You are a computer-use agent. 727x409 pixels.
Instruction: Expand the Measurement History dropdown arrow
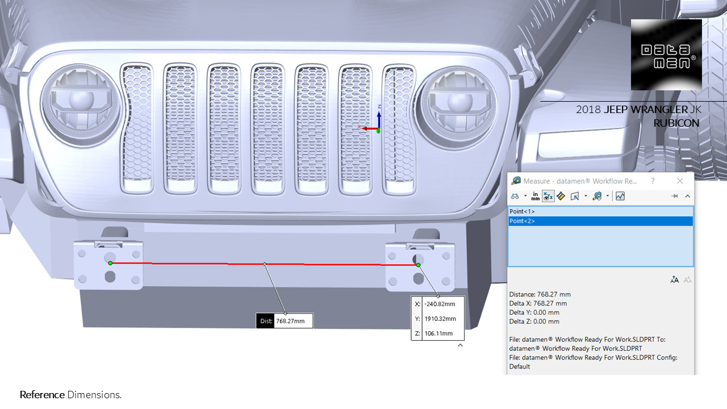tap(608, 196)
